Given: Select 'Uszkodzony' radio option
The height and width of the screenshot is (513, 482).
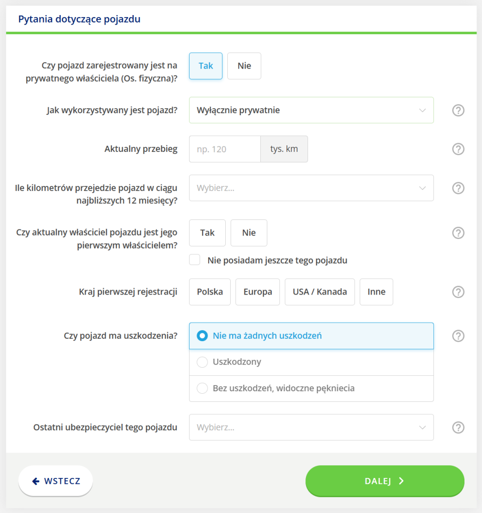Looking at the screenshot, I should click(203, 362).
